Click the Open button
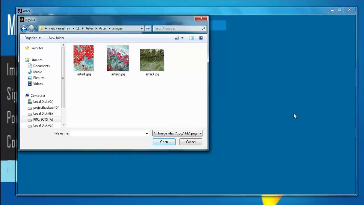 164,142
